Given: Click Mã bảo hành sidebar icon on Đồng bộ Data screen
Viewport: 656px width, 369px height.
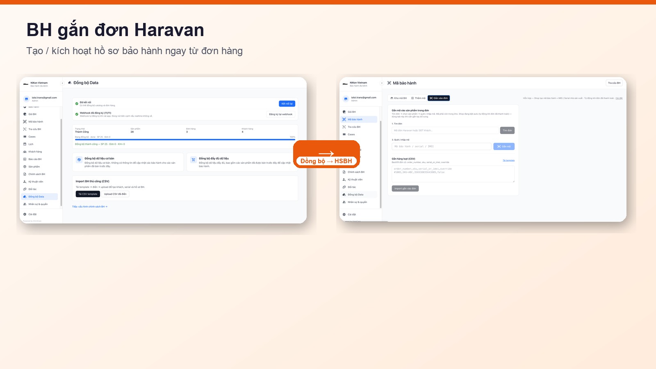Looking at the screenshot, I should (25, 122).
